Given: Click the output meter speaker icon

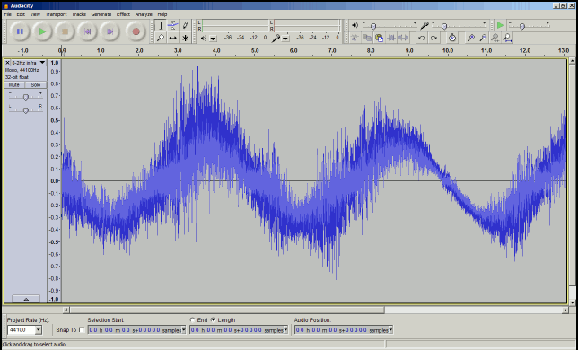Looking at the screenshot, I should (x=204, y=38).
